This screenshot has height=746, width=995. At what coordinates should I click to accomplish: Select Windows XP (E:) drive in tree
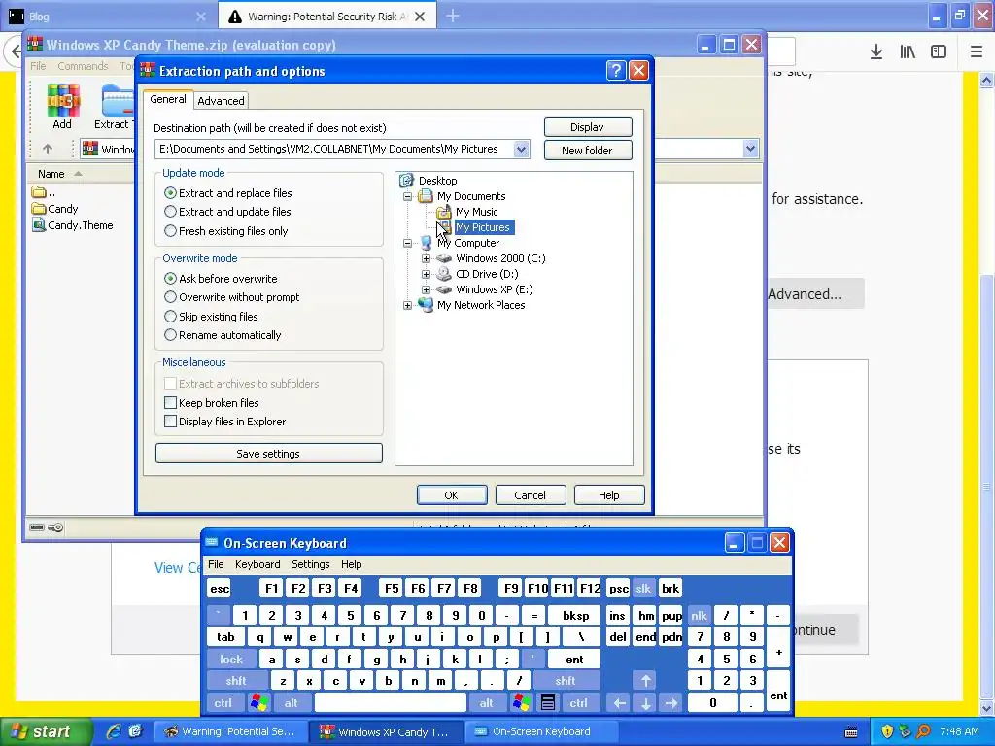494,289
